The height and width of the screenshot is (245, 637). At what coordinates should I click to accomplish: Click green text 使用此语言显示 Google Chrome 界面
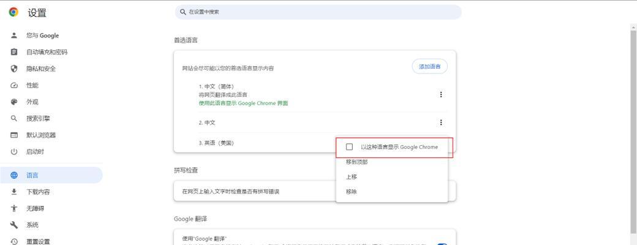[243, 103]
